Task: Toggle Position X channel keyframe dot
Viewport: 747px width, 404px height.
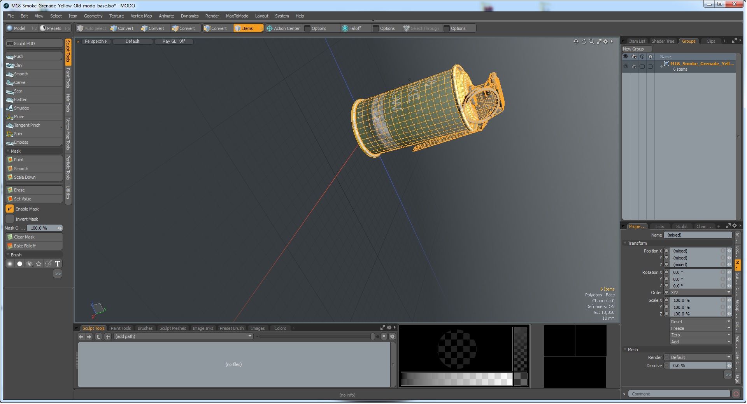Action: coord(666,251)
